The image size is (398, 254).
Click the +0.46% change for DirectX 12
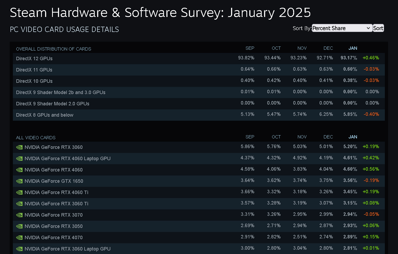coord(371,58)
